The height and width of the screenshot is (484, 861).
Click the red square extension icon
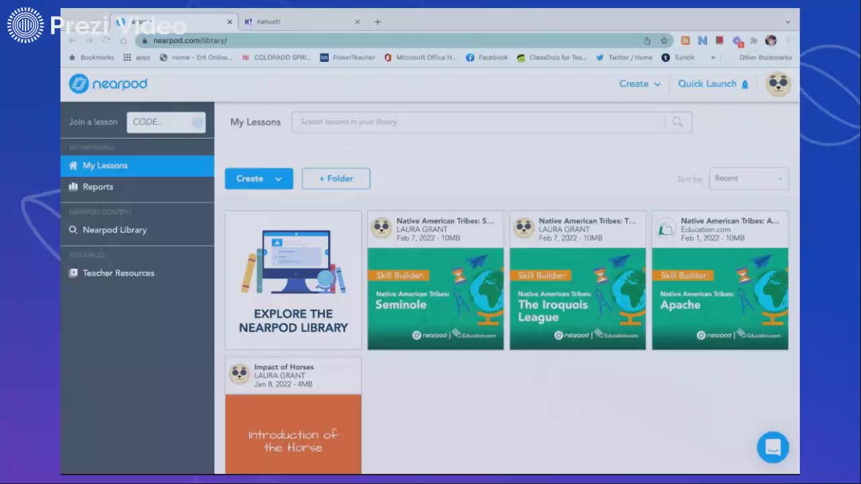(x=719, y=40)
